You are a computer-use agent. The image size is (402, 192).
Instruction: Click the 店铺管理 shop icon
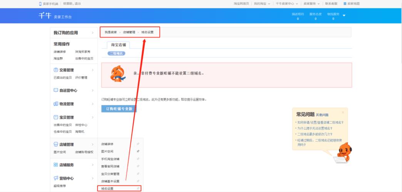(x=55, y=144)
